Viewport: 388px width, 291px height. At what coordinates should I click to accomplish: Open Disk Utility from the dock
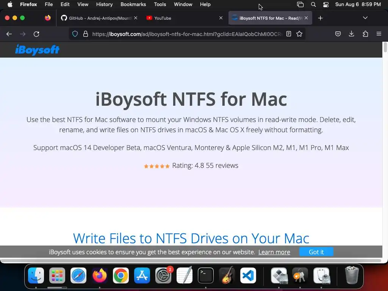point(321,275)
